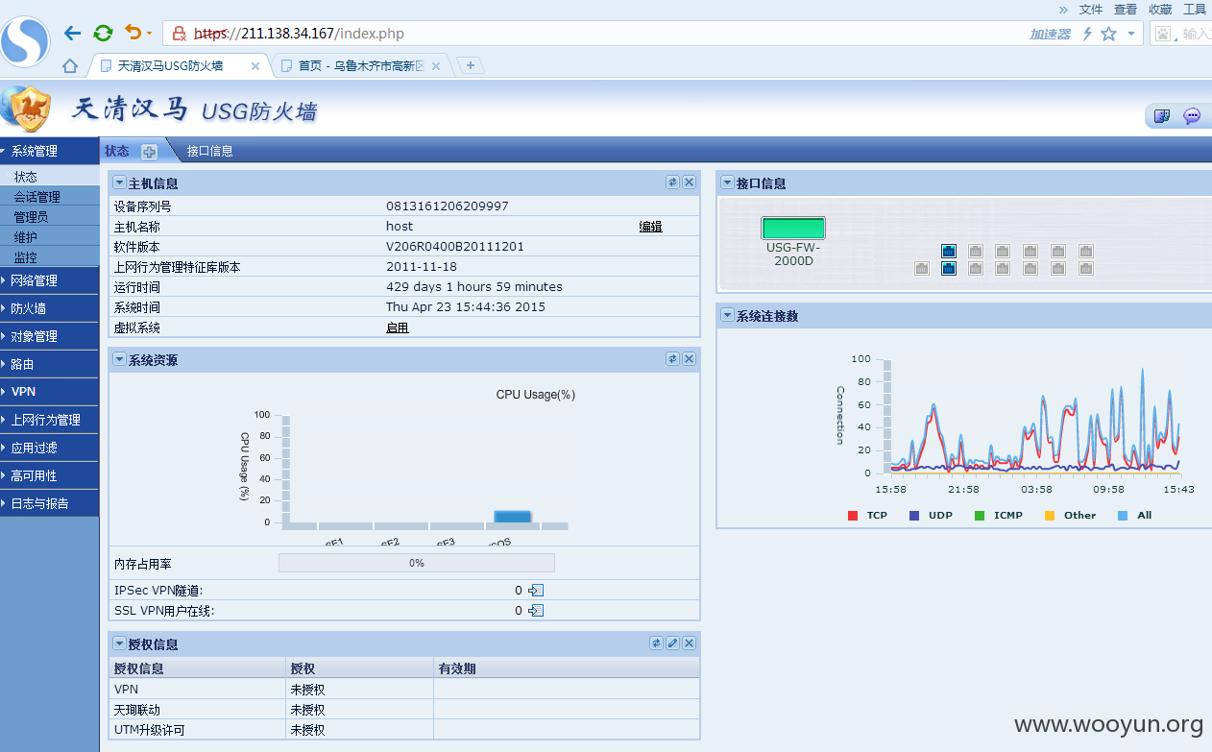Open 监控 in sidebar

click(49, 257)
